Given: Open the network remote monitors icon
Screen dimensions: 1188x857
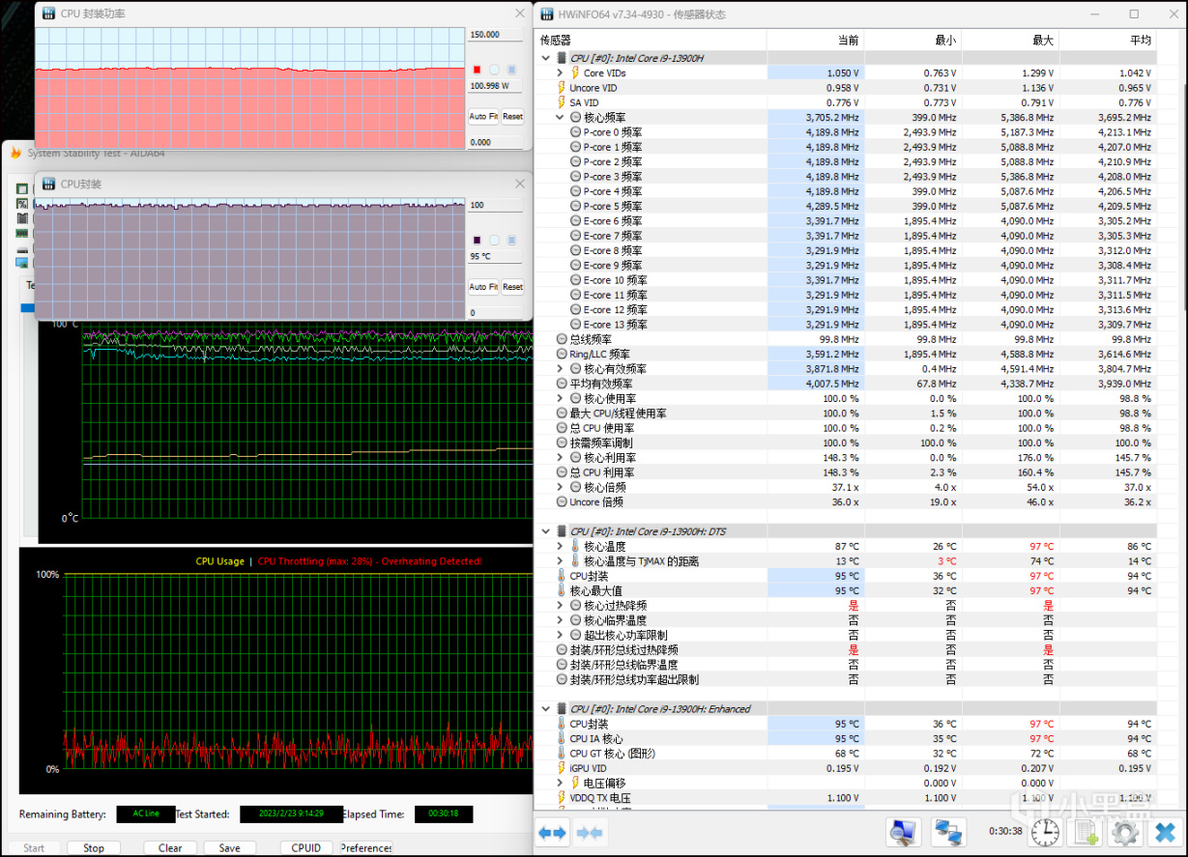Looking at the screenshot, I should tap(948, 832).
